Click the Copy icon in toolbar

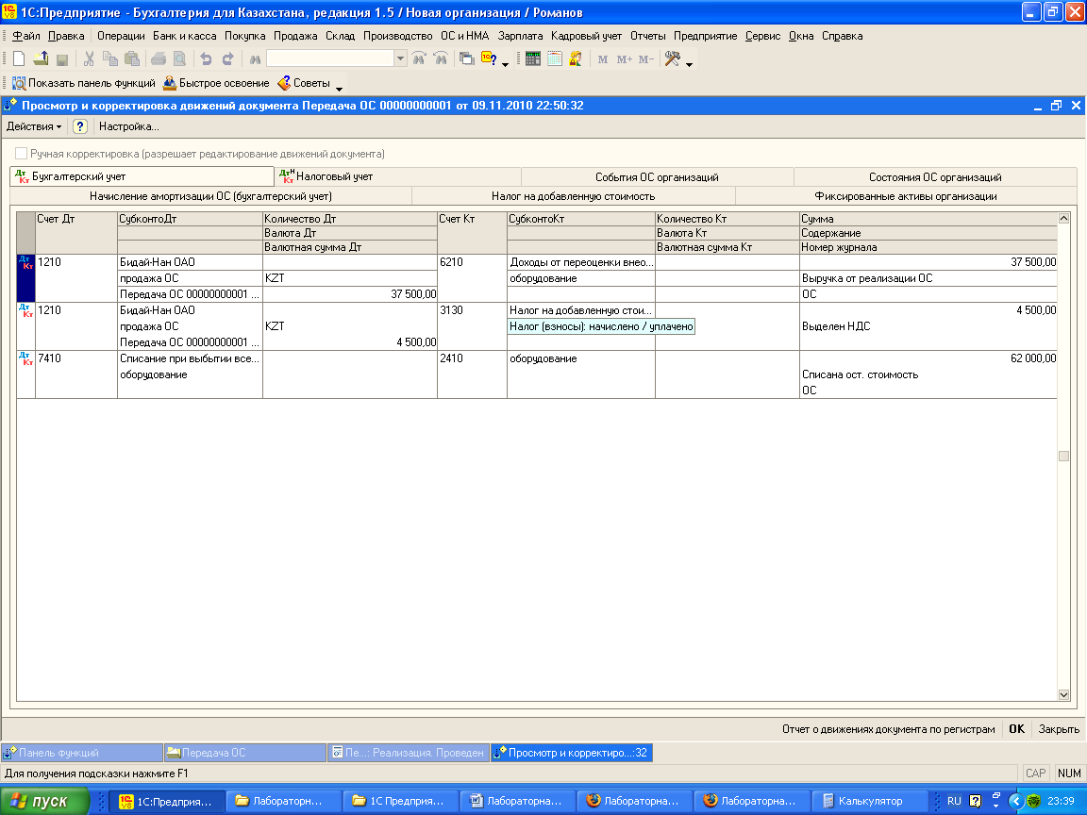(110, 59)
